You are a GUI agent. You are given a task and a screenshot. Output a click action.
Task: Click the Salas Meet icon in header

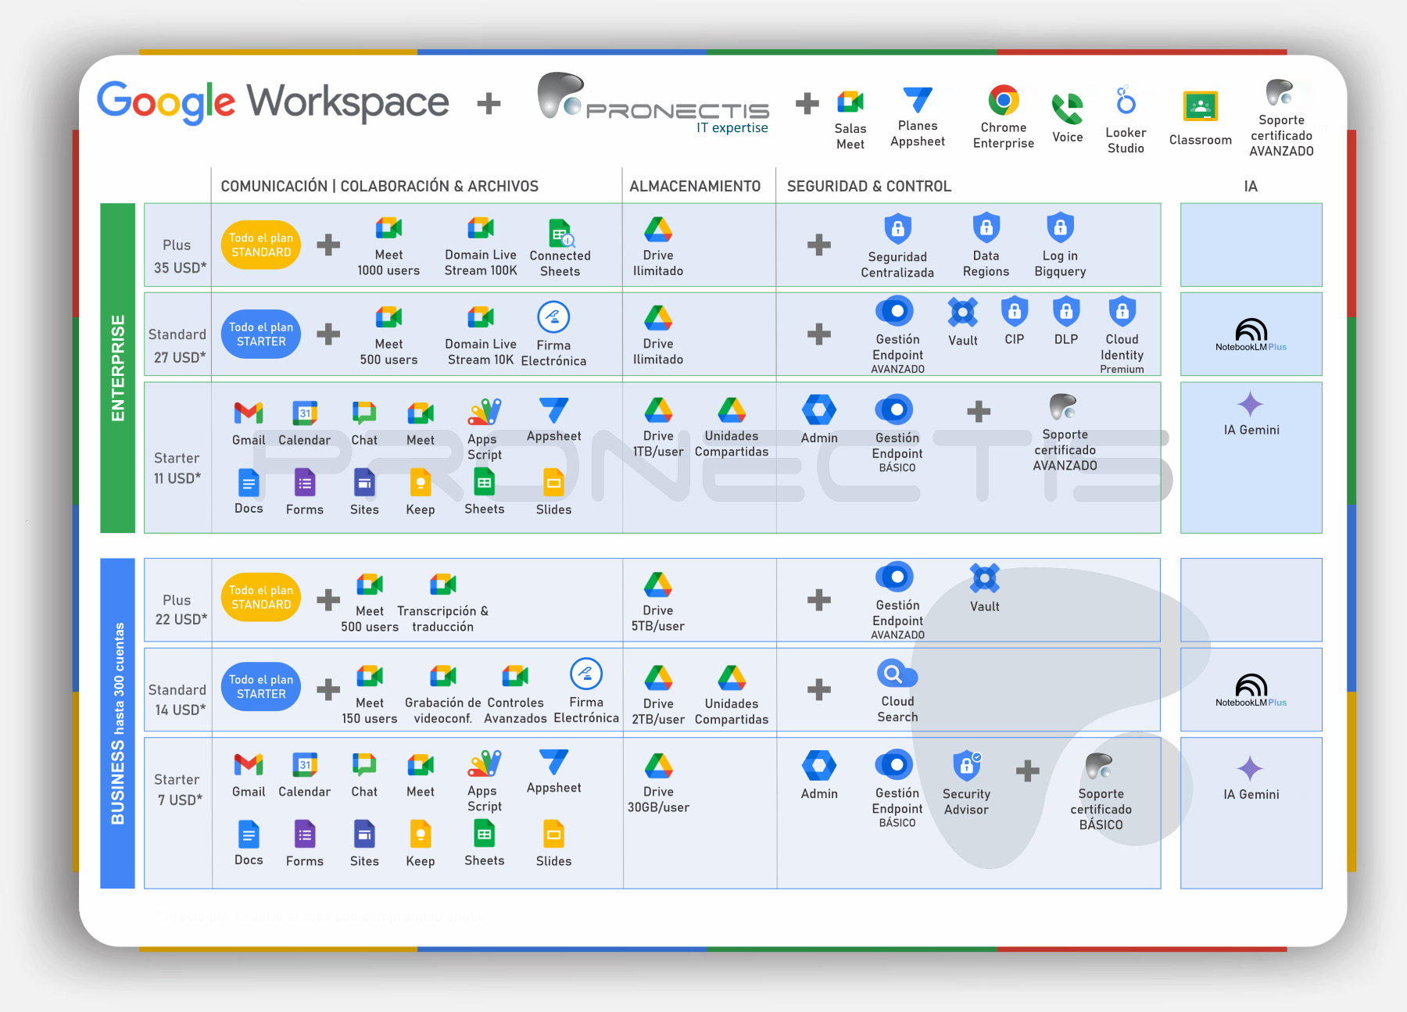pos(850,102)
